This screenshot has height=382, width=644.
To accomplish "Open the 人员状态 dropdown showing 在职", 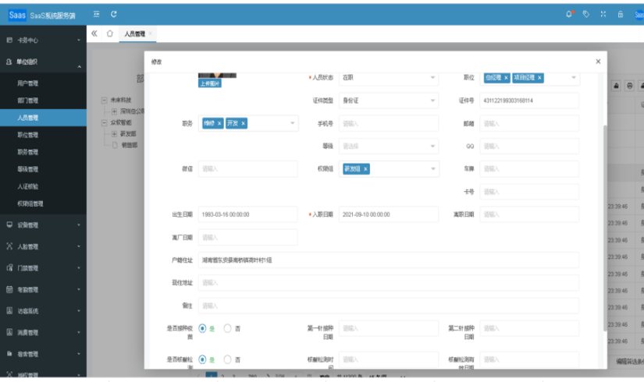I will [389, 78].
